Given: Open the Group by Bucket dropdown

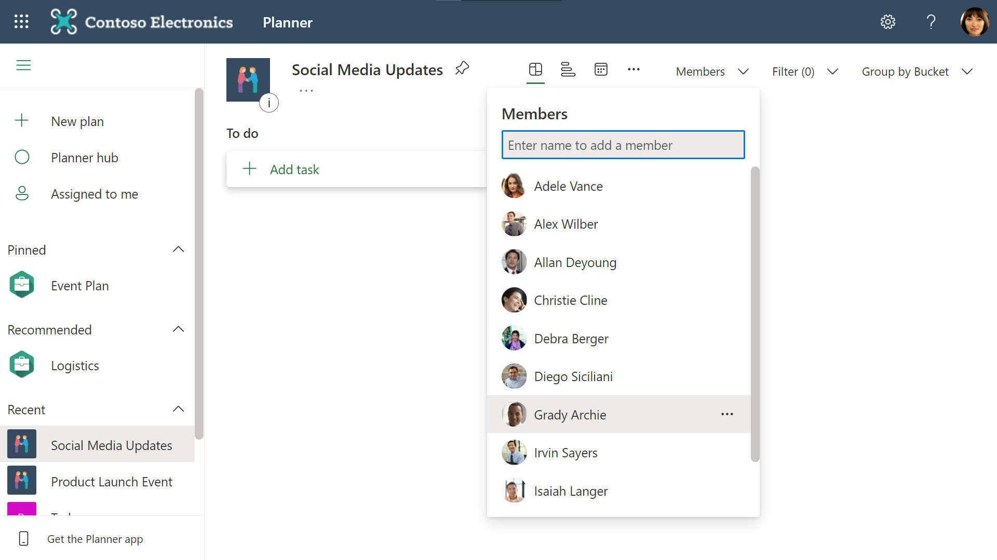Looking at the screenshot, I should 917,72.
